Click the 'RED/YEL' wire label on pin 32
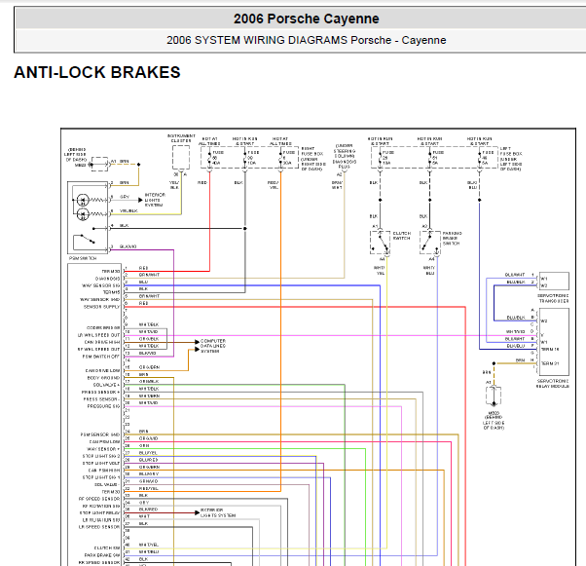 (148, 488)
